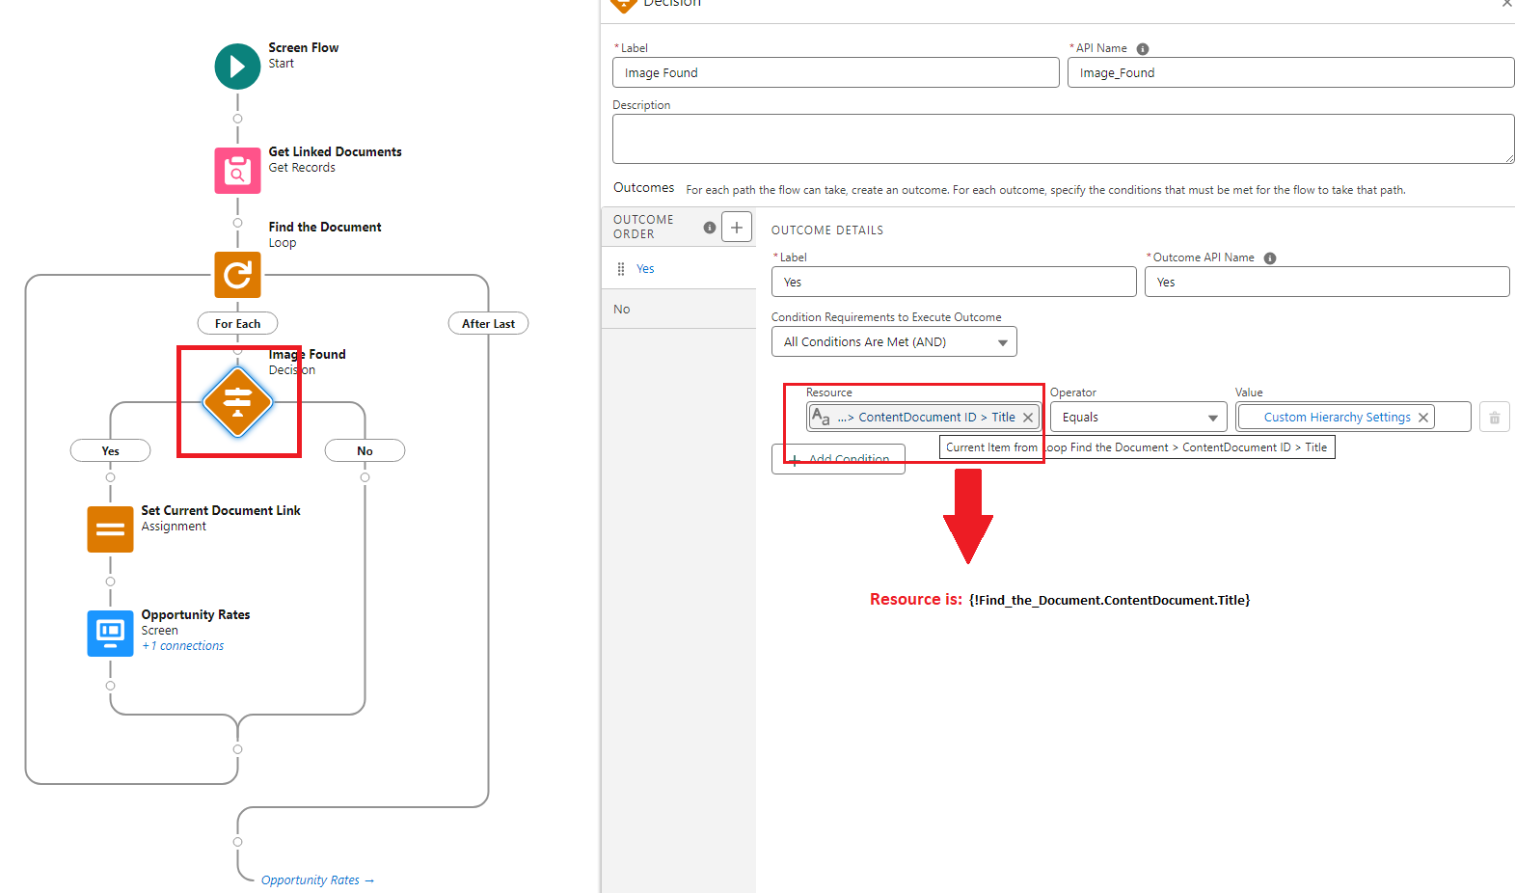This screenshot has width=1515, height=893.
Task: Show info tooltip beside Outcome API Name
Action: (x=1270, y=258)
